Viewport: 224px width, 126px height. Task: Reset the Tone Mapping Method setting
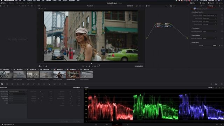pos(222,31)
